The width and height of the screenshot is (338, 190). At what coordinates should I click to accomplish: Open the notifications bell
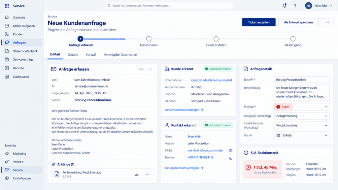[x=284, y=6]
